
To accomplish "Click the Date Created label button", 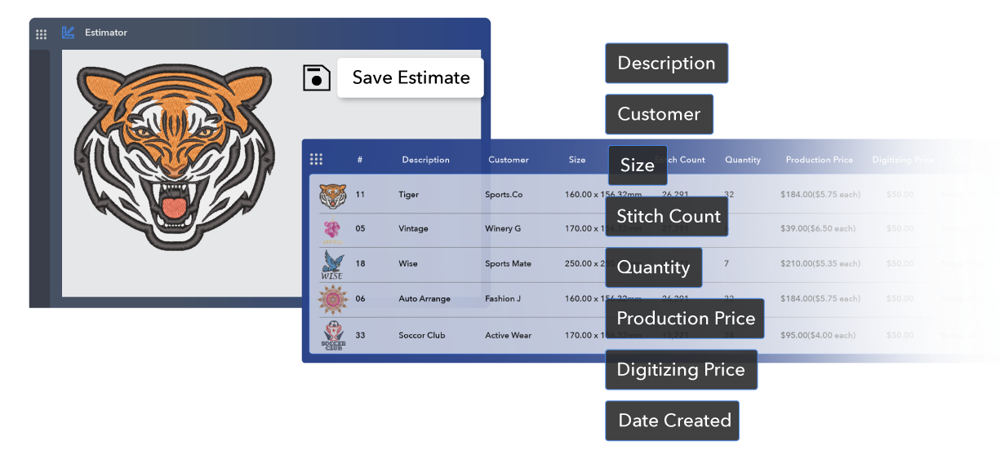I will 673,421.
